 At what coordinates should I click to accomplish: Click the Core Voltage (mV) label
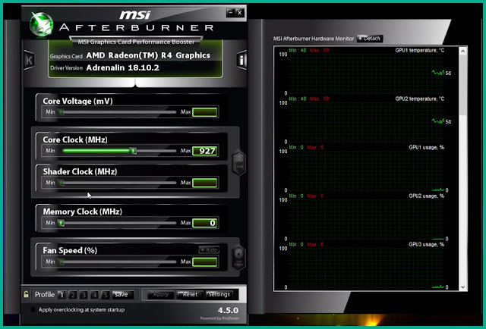click(x=77, y=102)
